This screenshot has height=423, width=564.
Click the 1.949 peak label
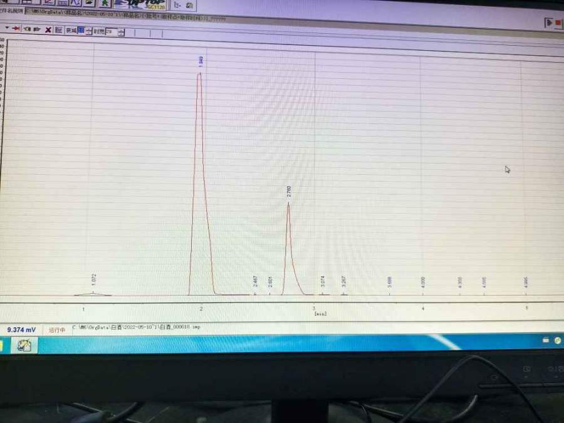point(201,61)
